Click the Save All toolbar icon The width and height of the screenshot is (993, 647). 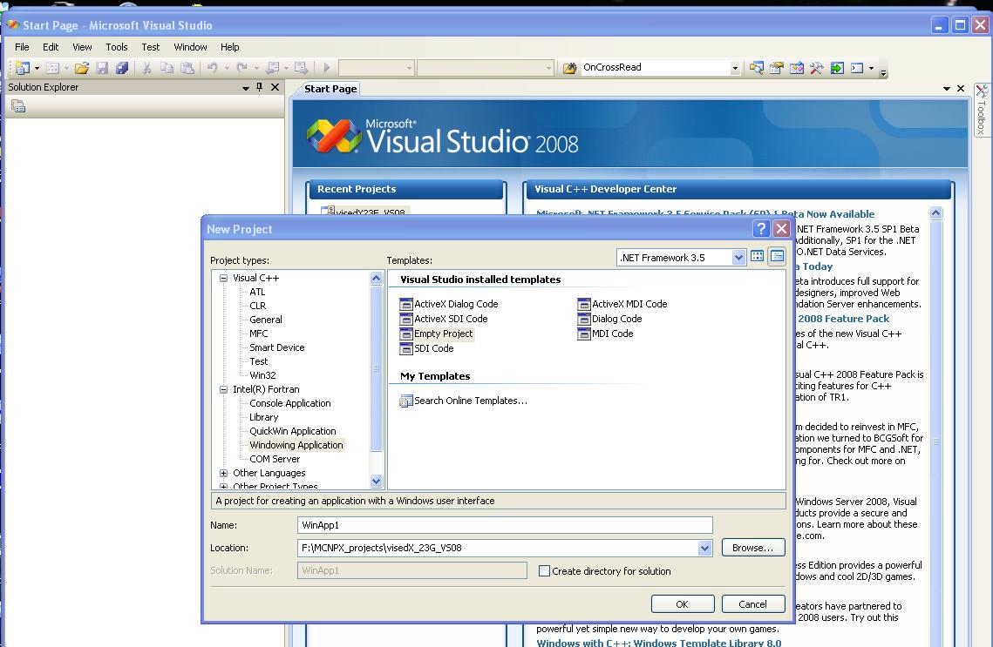point(121,68)
